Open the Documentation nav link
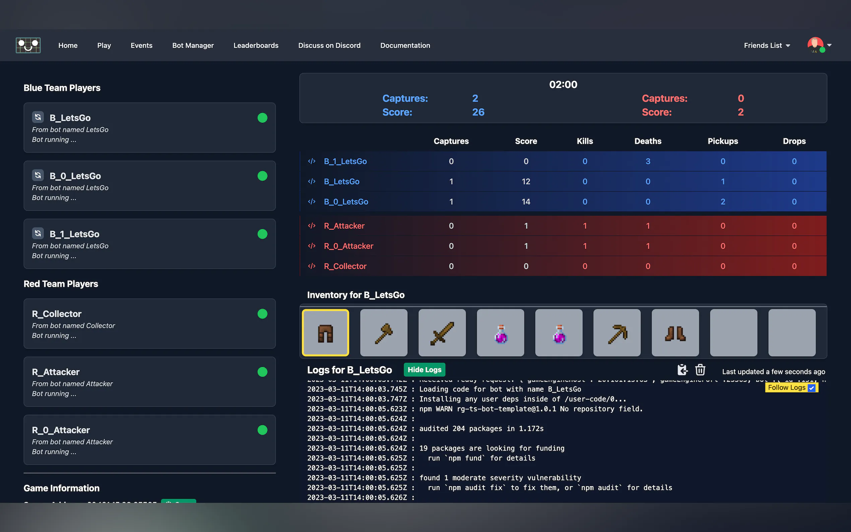Viewport: 851px width, 532px height. point(405,45)
